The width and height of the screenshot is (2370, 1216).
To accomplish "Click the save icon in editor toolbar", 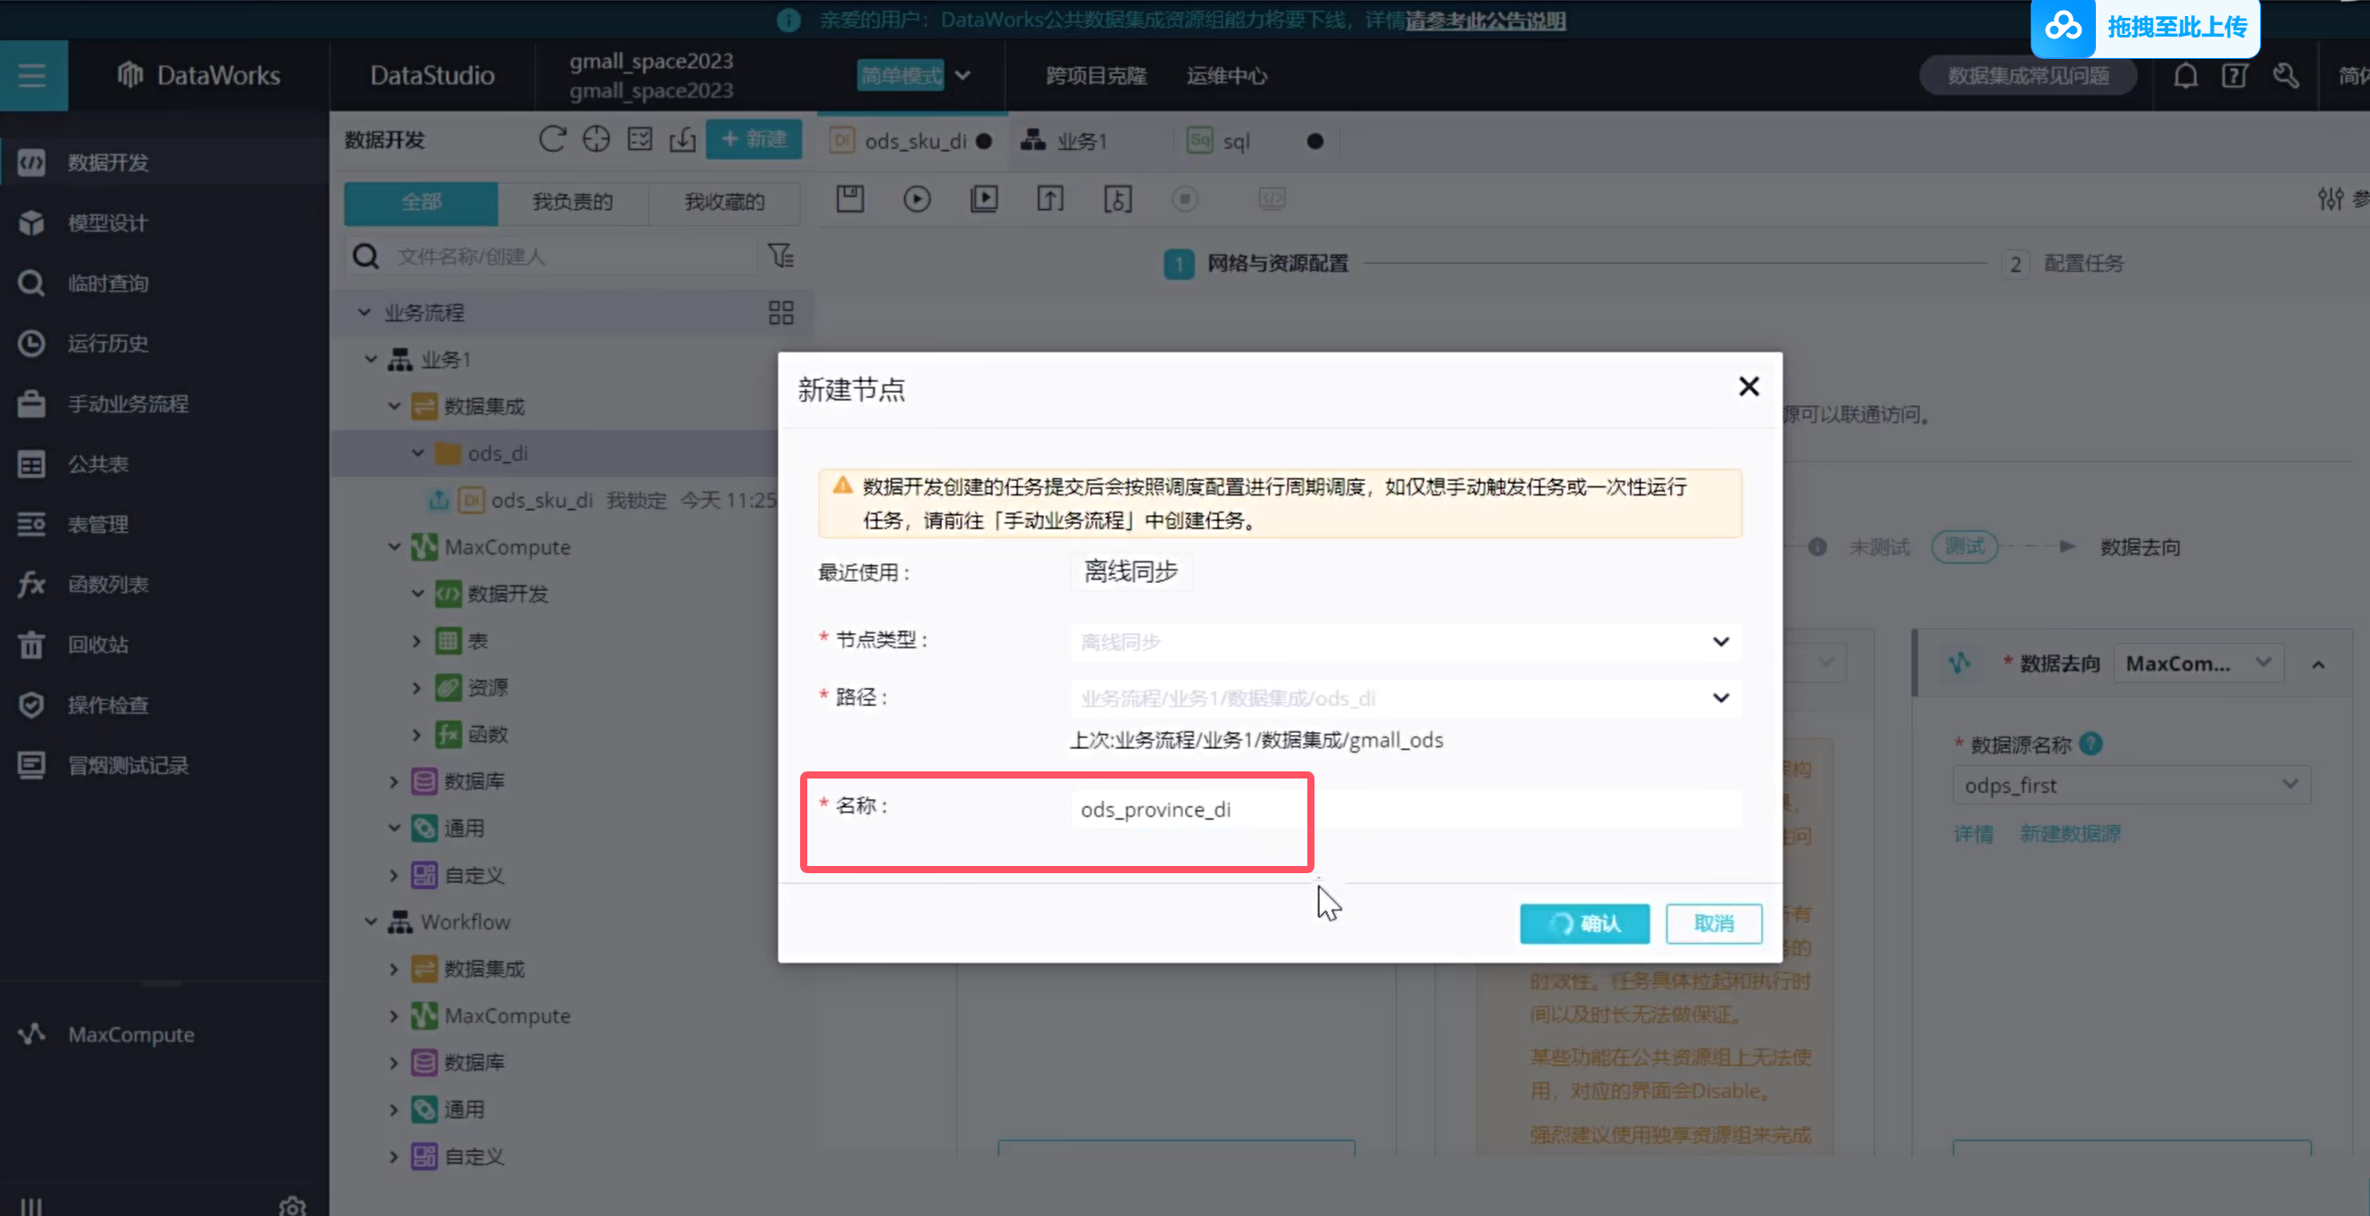I will [849, 199].
